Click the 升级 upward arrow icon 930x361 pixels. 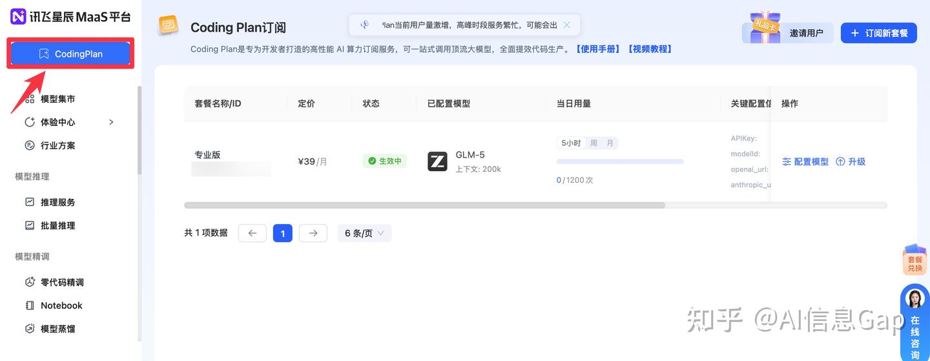(x=840, y=161)
